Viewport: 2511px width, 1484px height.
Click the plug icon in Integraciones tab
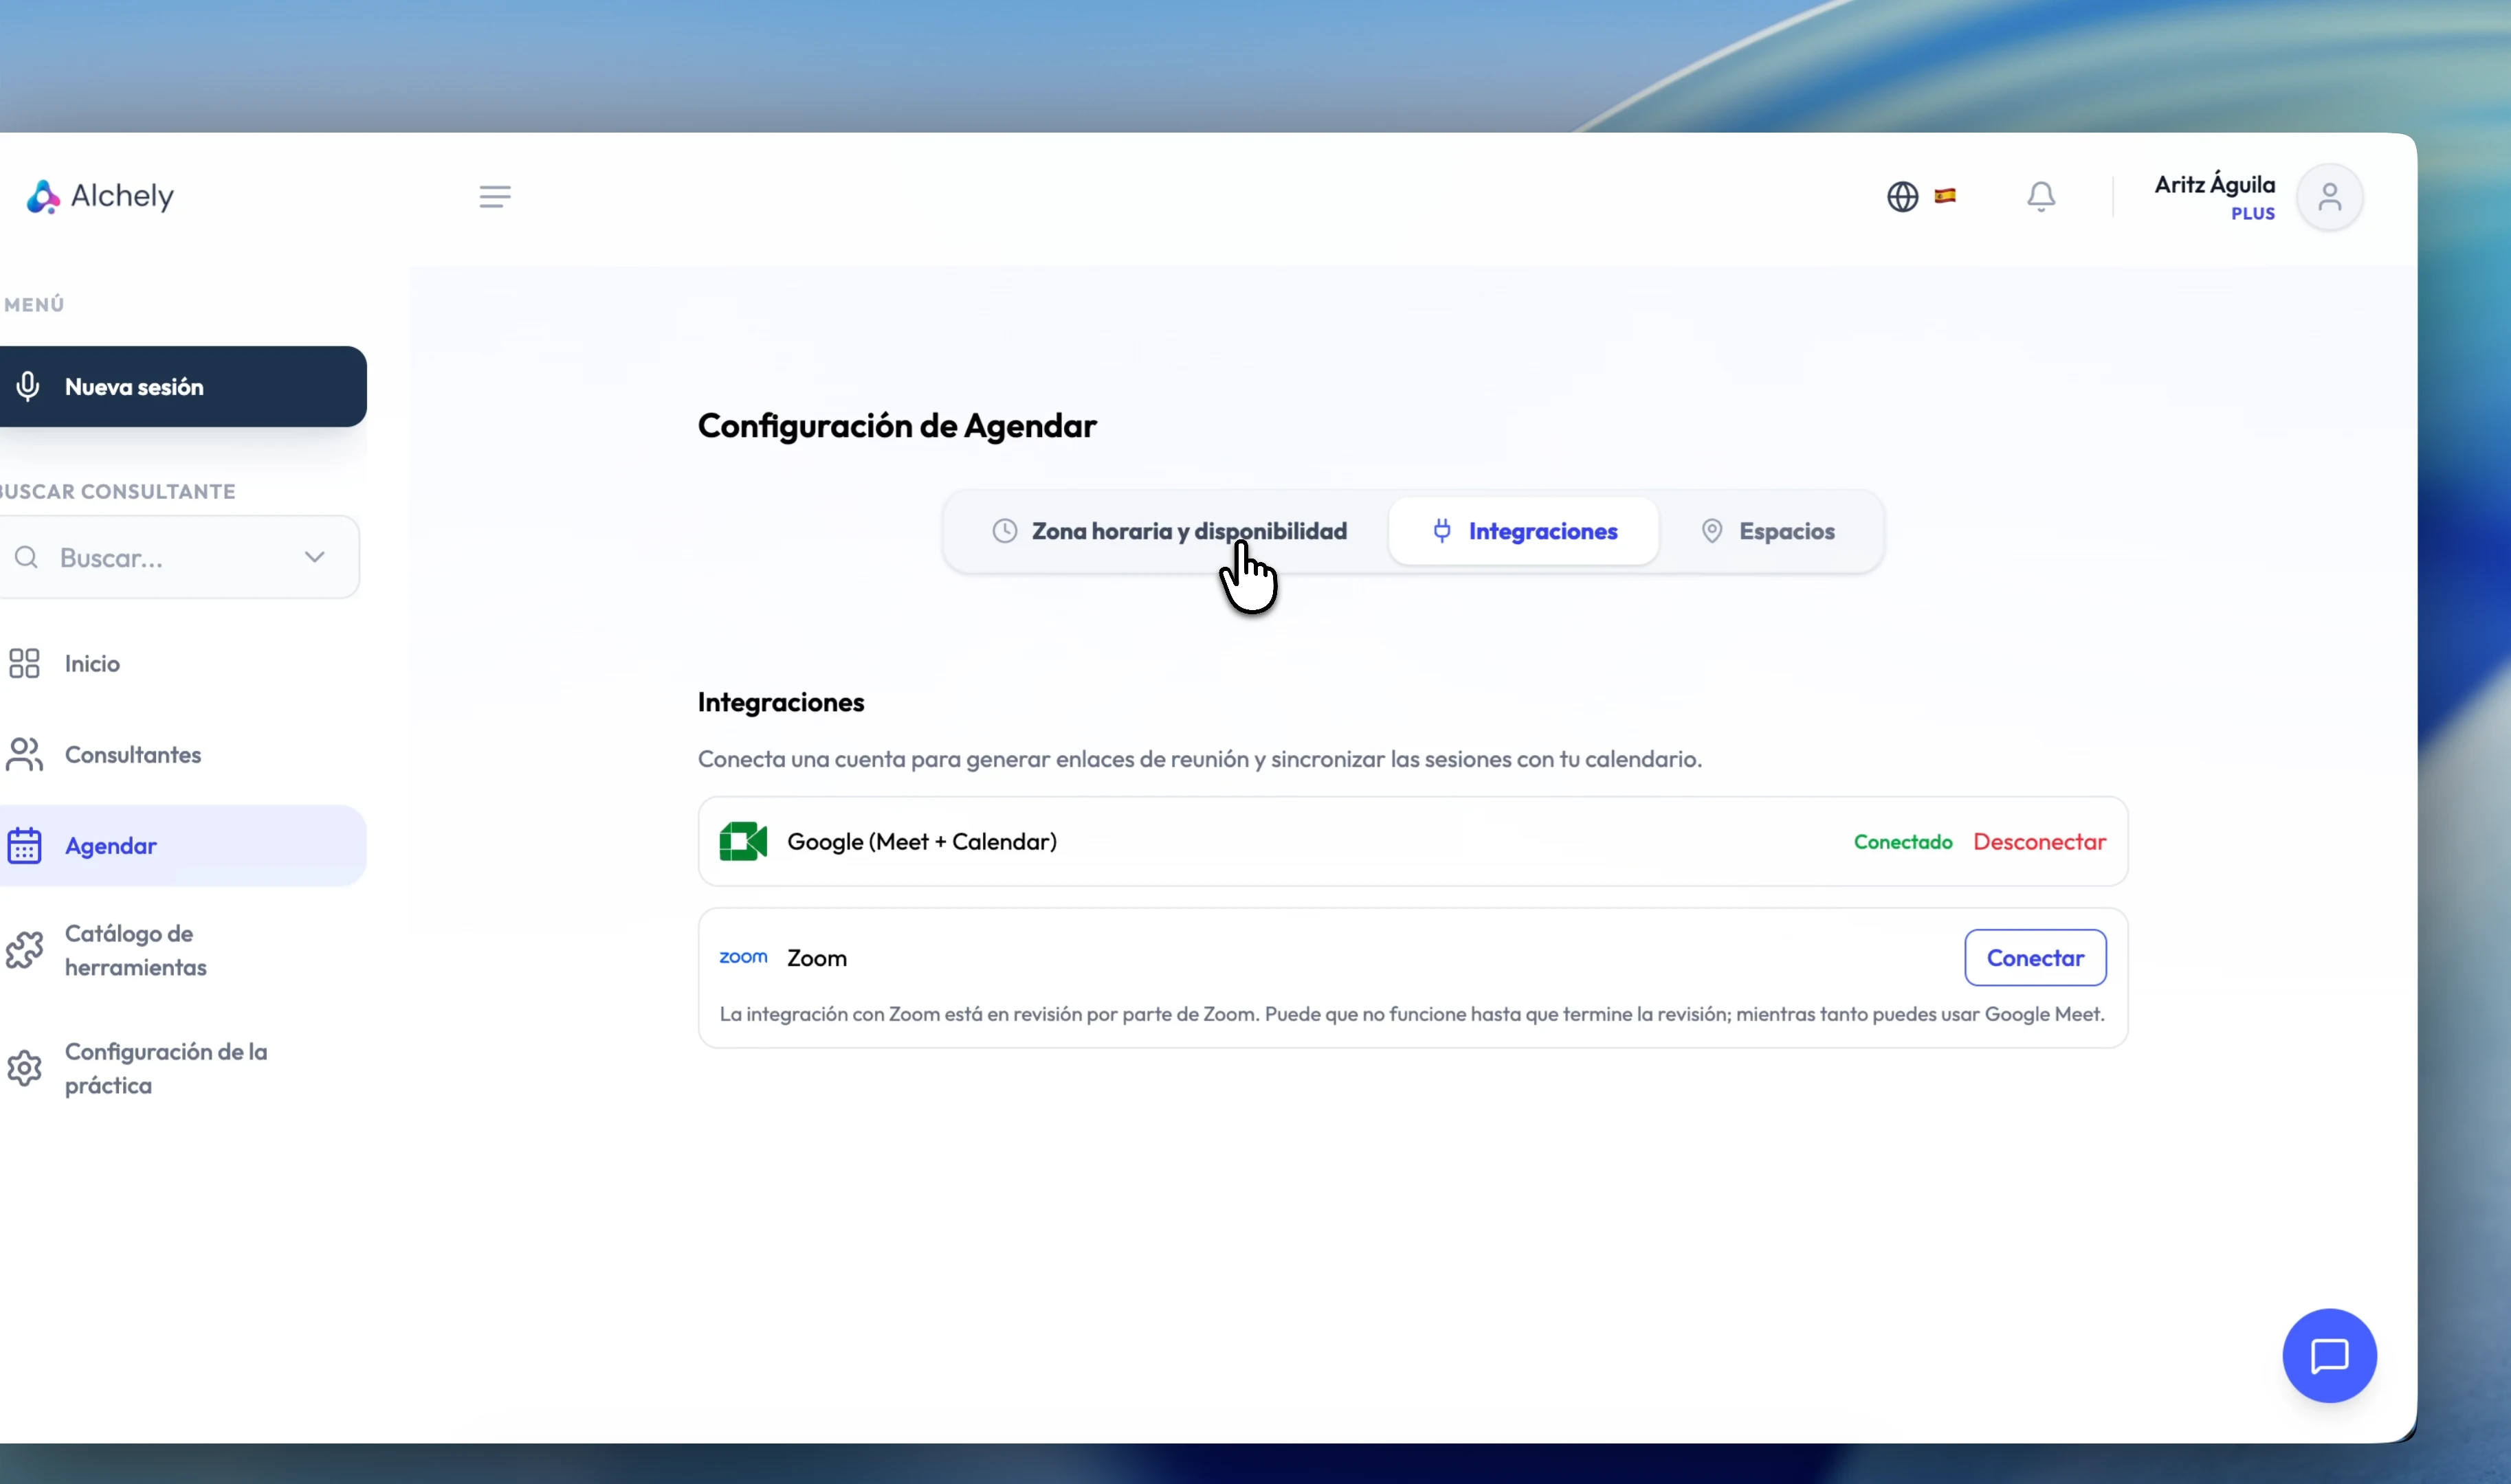[1441, 531]
